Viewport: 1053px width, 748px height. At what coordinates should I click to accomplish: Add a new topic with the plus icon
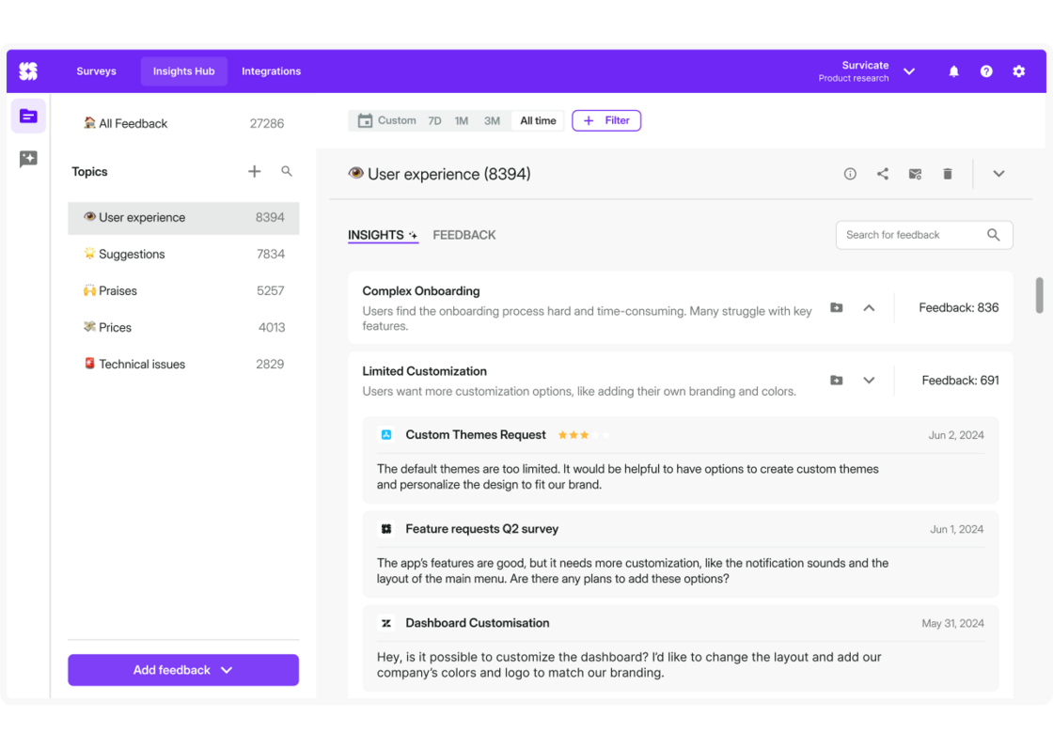click(254, 171)
